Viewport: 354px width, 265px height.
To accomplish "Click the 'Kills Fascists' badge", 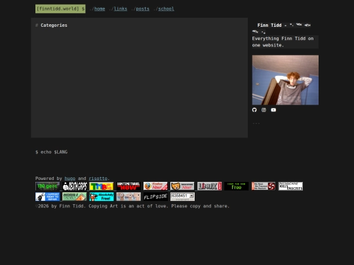I will [290, 186].
